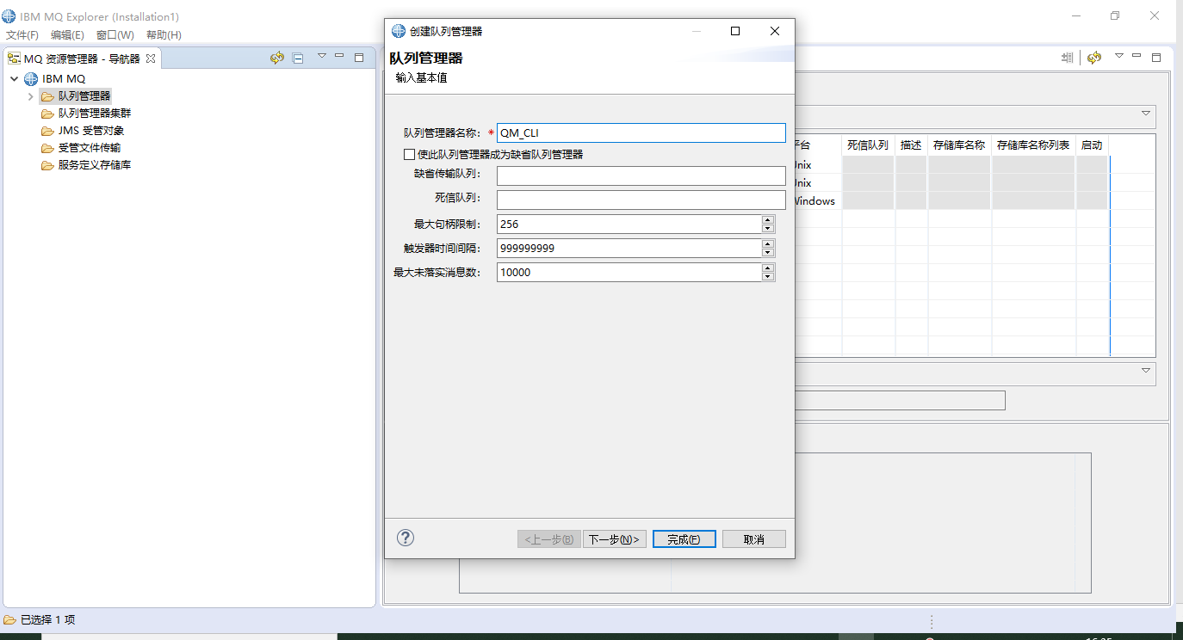Click the refresh icon on the right content panel
This screenshot has height=640, width=1183.
(x=1093, y=57)
